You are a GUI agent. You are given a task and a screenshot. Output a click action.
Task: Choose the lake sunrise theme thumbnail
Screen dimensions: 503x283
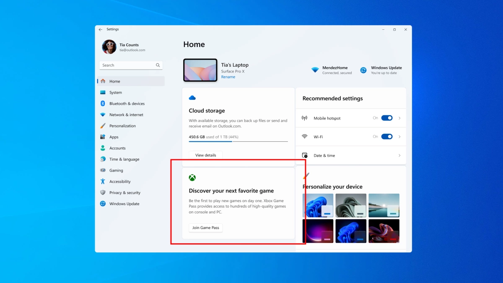tap(384, 205)
